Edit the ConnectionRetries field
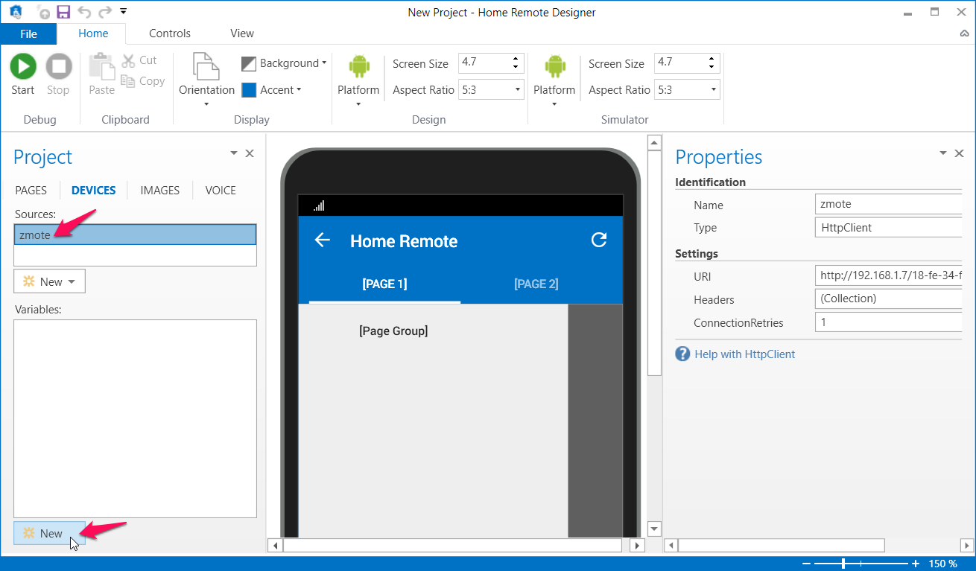 (x=889, y=322)
